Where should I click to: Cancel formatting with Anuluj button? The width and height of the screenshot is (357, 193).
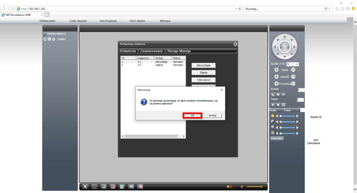tap(212, 115)
